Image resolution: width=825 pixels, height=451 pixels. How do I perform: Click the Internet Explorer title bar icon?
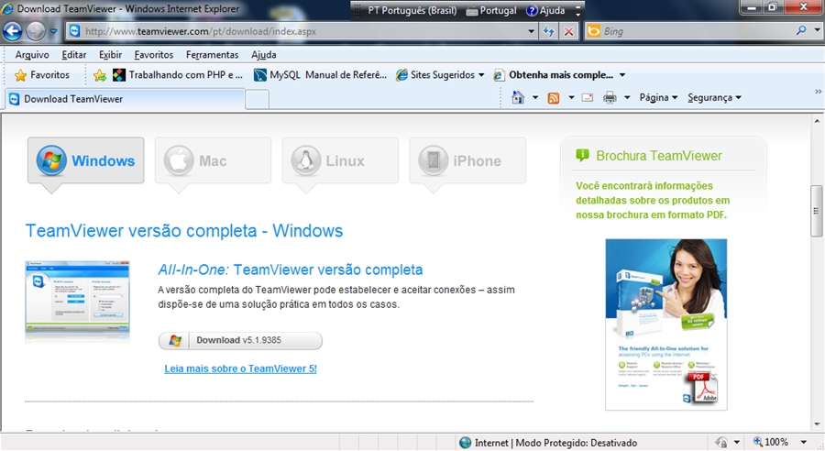click(7, 9)
